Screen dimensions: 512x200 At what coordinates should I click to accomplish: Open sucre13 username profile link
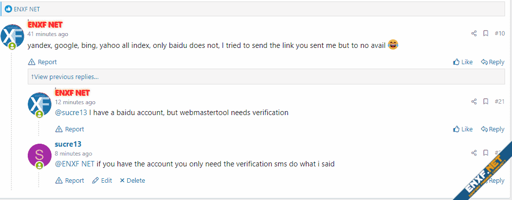tap(68, 144)
